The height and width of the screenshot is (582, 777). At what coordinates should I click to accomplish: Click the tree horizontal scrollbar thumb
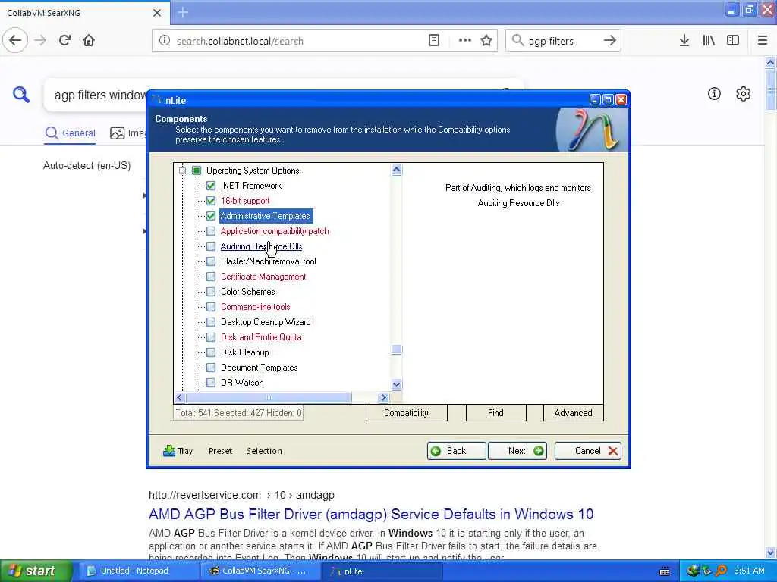click(x=269, y=397)
